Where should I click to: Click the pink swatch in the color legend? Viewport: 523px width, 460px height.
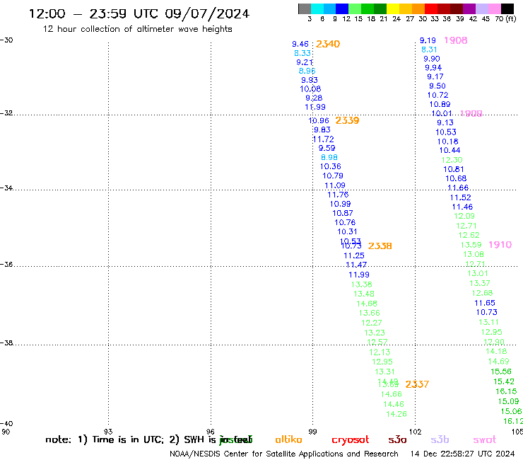pos(495,8)
